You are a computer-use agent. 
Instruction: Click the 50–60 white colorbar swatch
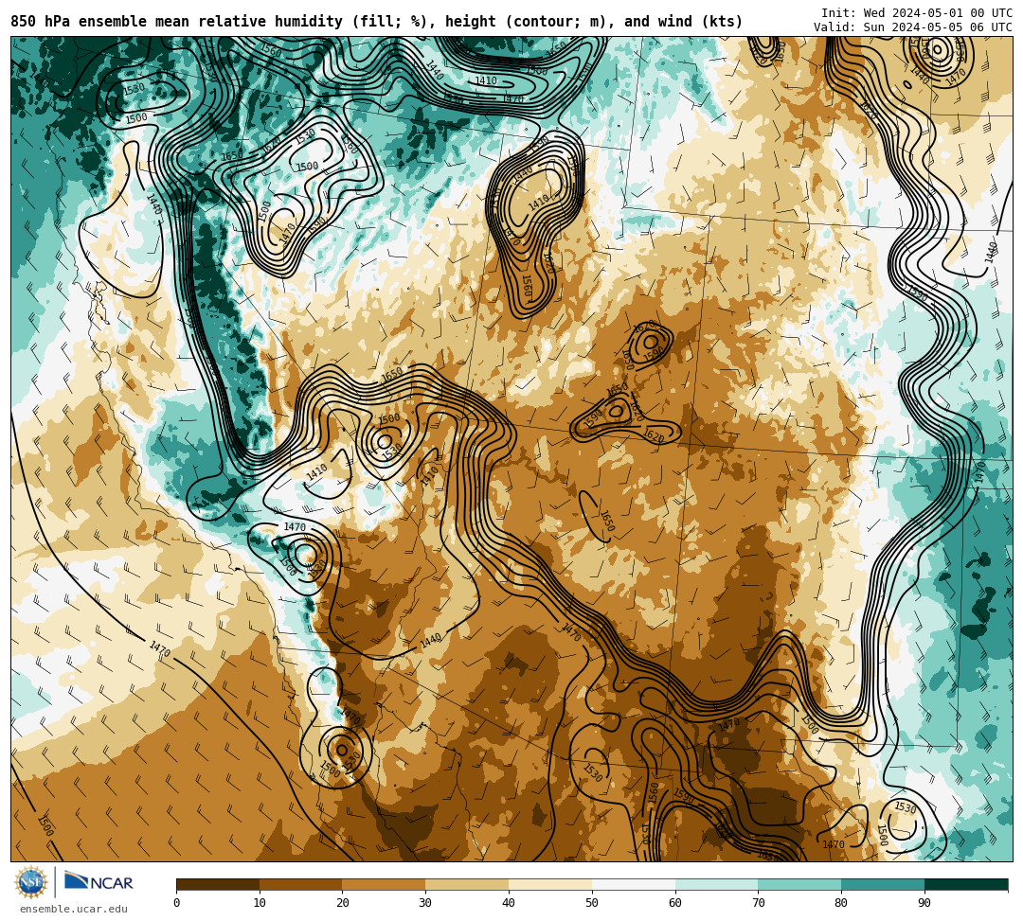pyautogui.click(x=634, y=884)
